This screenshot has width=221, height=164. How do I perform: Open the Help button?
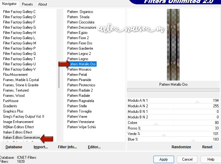(211, 159)
